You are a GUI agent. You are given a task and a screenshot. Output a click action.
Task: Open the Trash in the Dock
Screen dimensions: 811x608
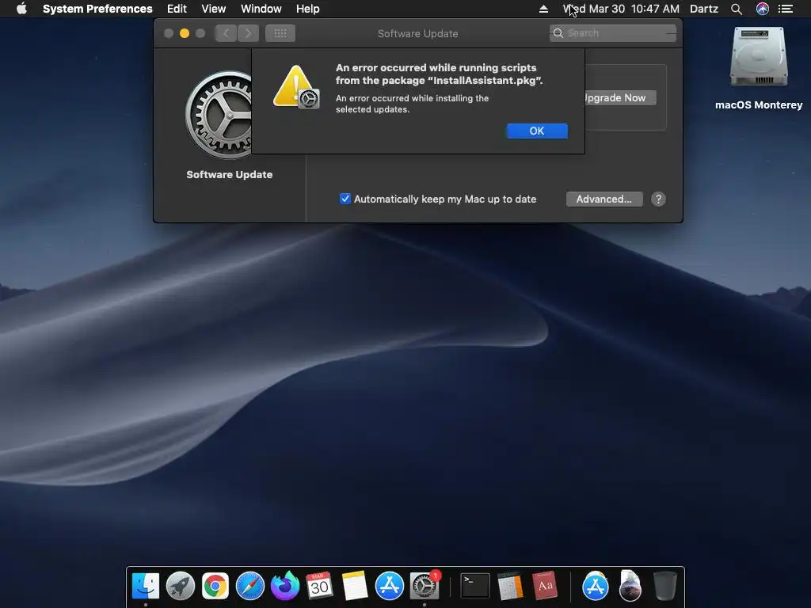click(664, 586)
